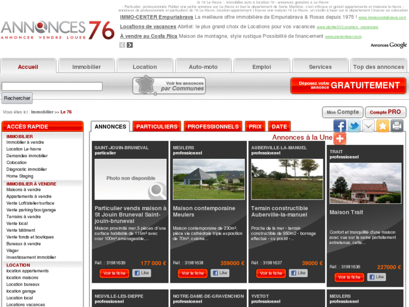Open Investissement immobilier link

tap(31, 257)
